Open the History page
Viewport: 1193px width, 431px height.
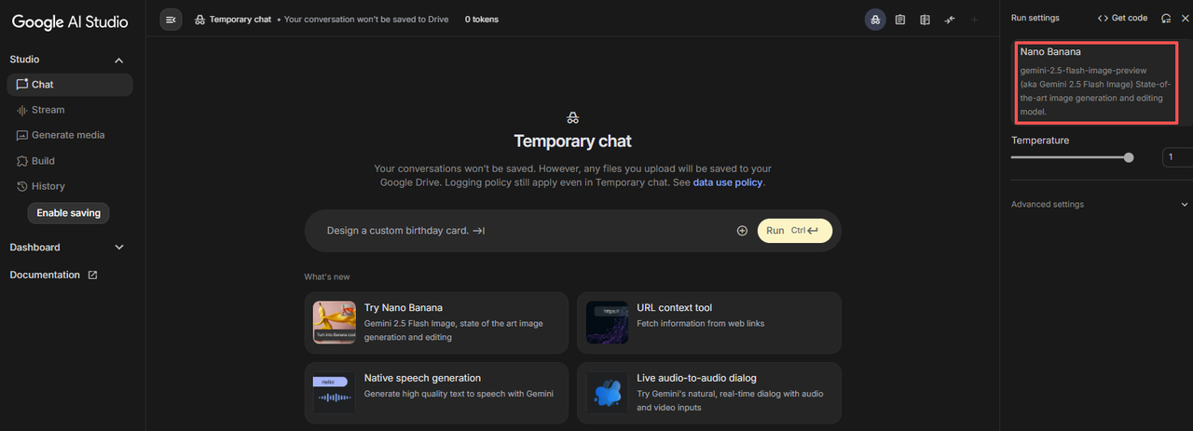point(48,186)
